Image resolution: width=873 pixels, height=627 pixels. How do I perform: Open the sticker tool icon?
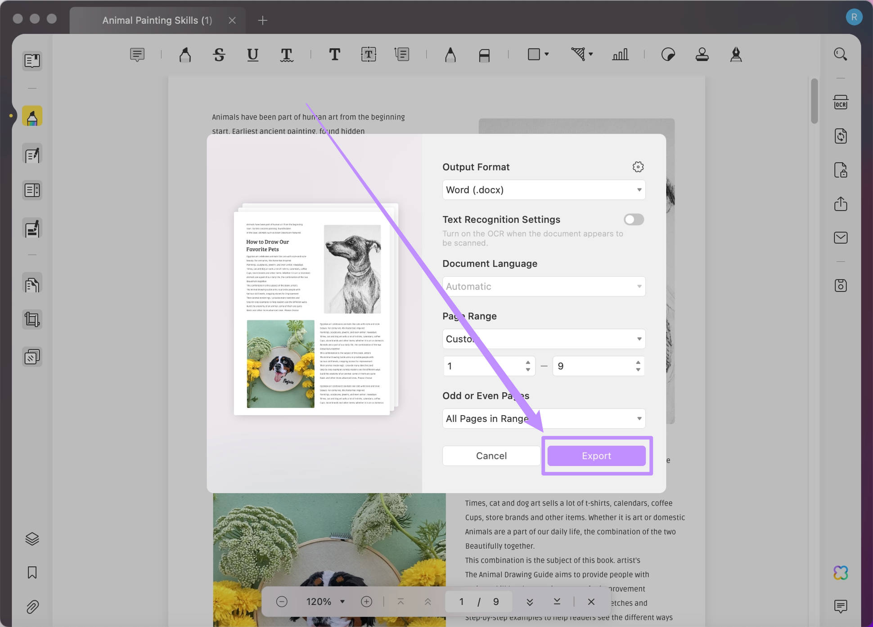click(x=668, y=54)
